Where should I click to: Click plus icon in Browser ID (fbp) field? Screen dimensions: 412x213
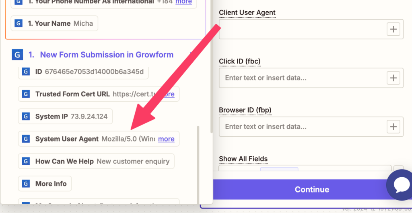pos(393,127)
